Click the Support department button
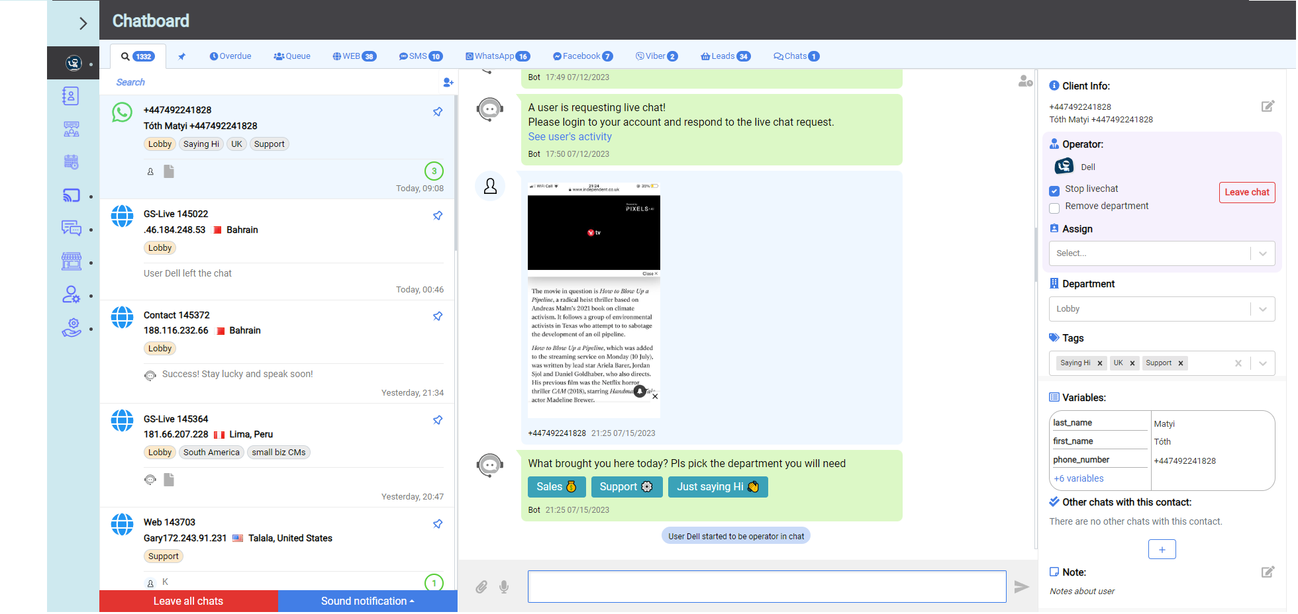The image size is (1298, 614). pyautogui.click(x=626, y=487)
